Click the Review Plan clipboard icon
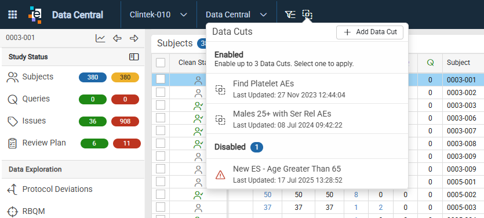This screenshot has height=218, width=484. pos(12,144)
